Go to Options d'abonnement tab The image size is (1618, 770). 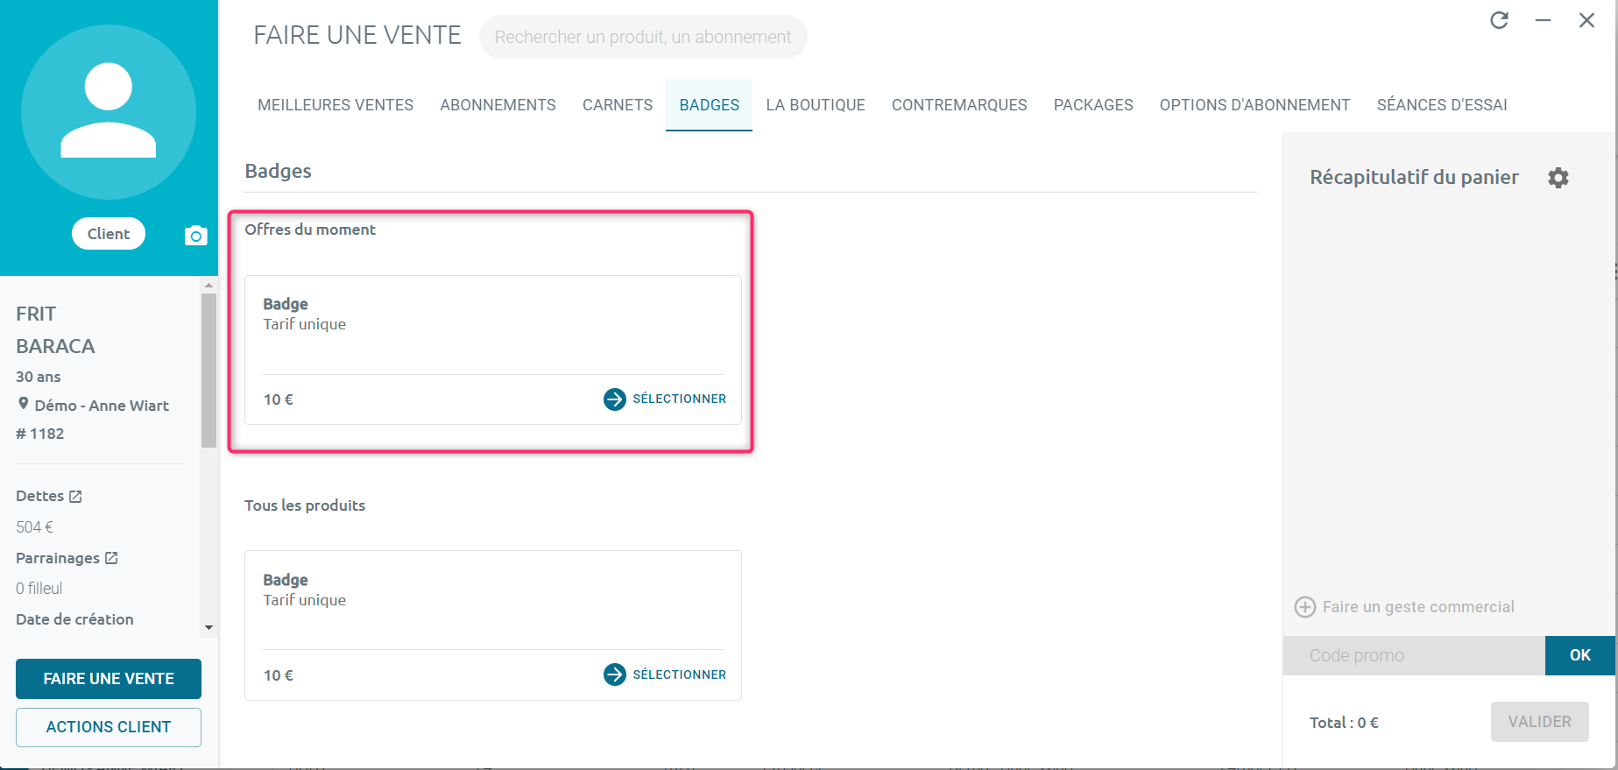coord(1254,105)
